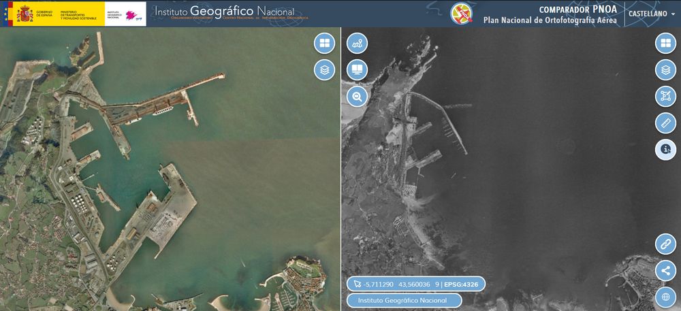Image resolution: width=681 pixels, height=311 pixels.
Task: Select the vector drawing tool icon
Action: (x=665, y=96)
